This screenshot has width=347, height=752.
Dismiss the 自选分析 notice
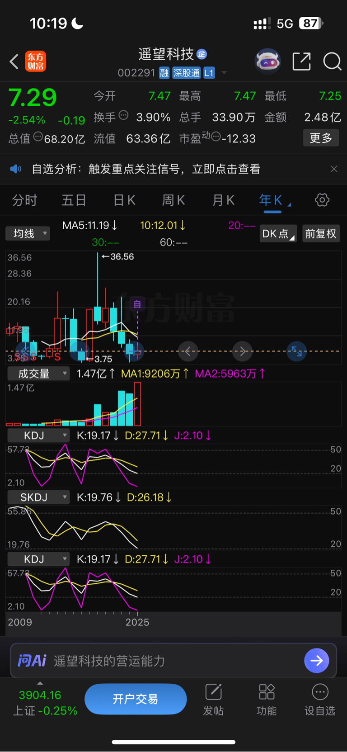334,169
